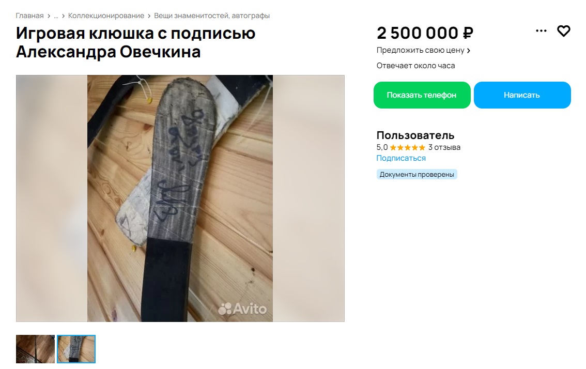
Task: Select the second highlighted photo thumbnail
Action: pyautogui.click(x=76, y=349)
